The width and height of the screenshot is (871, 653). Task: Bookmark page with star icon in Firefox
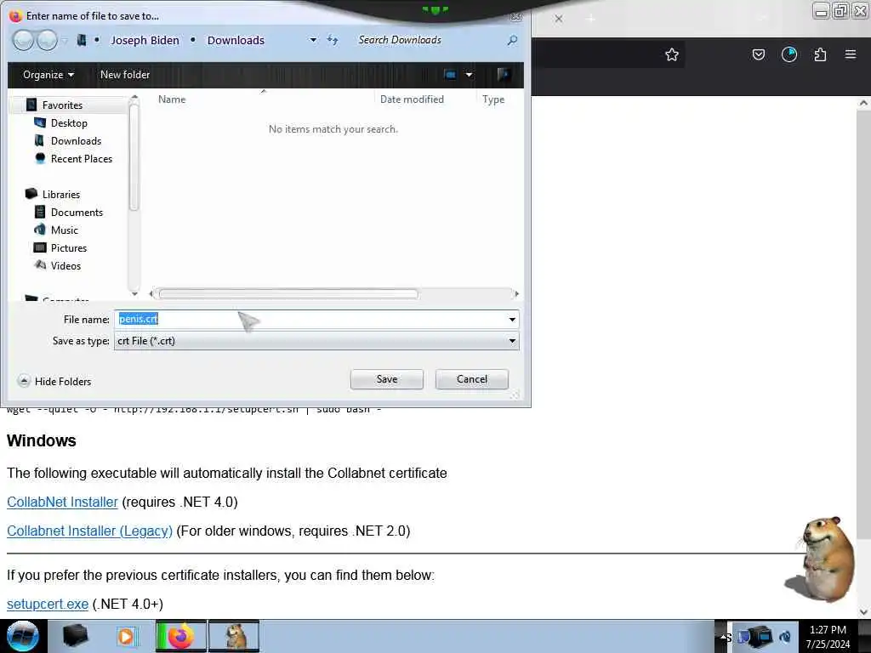(x=672, y=54)
